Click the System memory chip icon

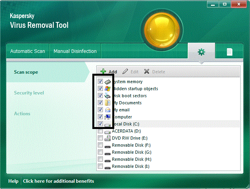108,82
